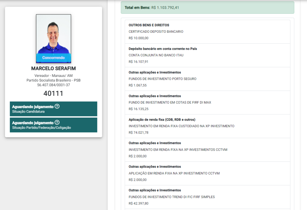
Task: Click candidate number 40111
Action: (53, 93)
